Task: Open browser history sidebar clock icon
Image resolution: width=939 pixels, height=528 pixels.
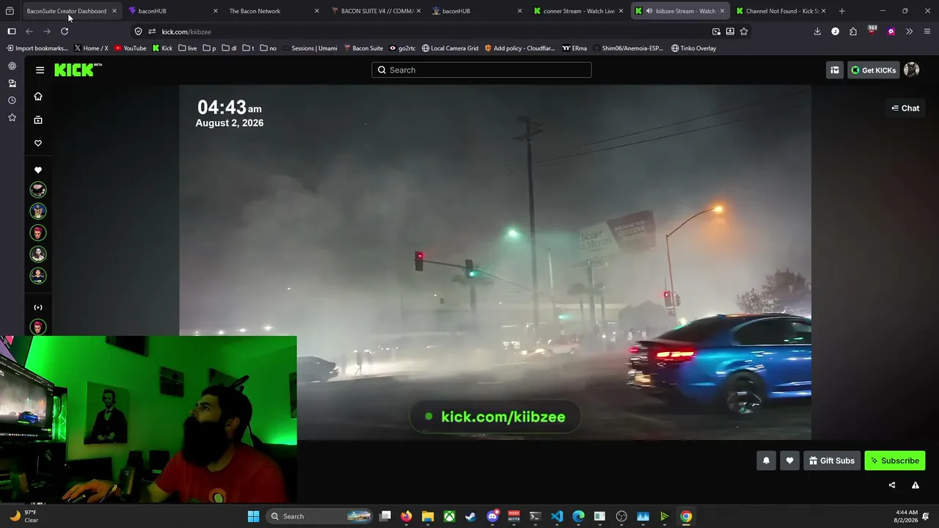Action: [x=12, y=100]
